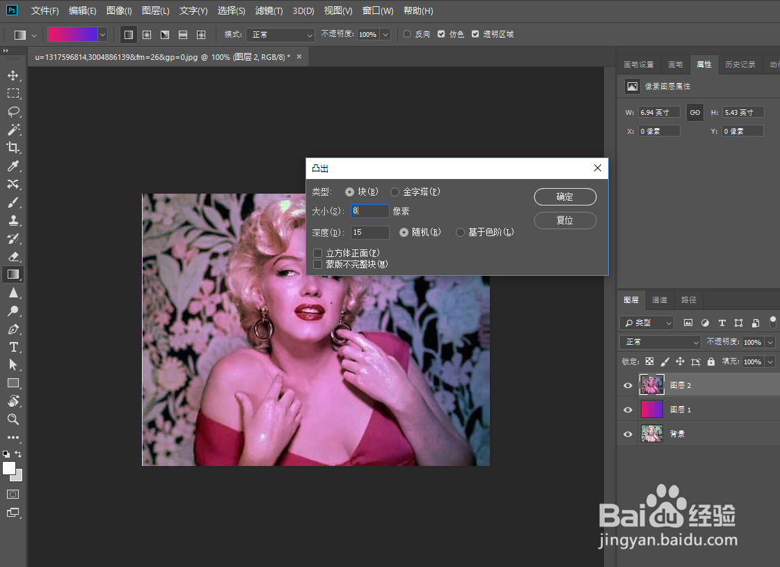This screenshot has width=780, height=567.
Task: Select the Zoom tool
Action: click(13, 419)
